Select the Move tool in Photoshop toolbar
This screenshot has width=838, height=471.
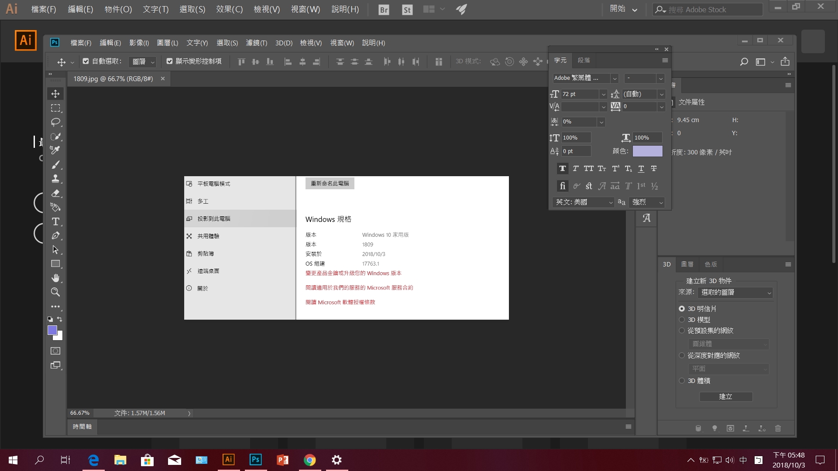point(55,94)
